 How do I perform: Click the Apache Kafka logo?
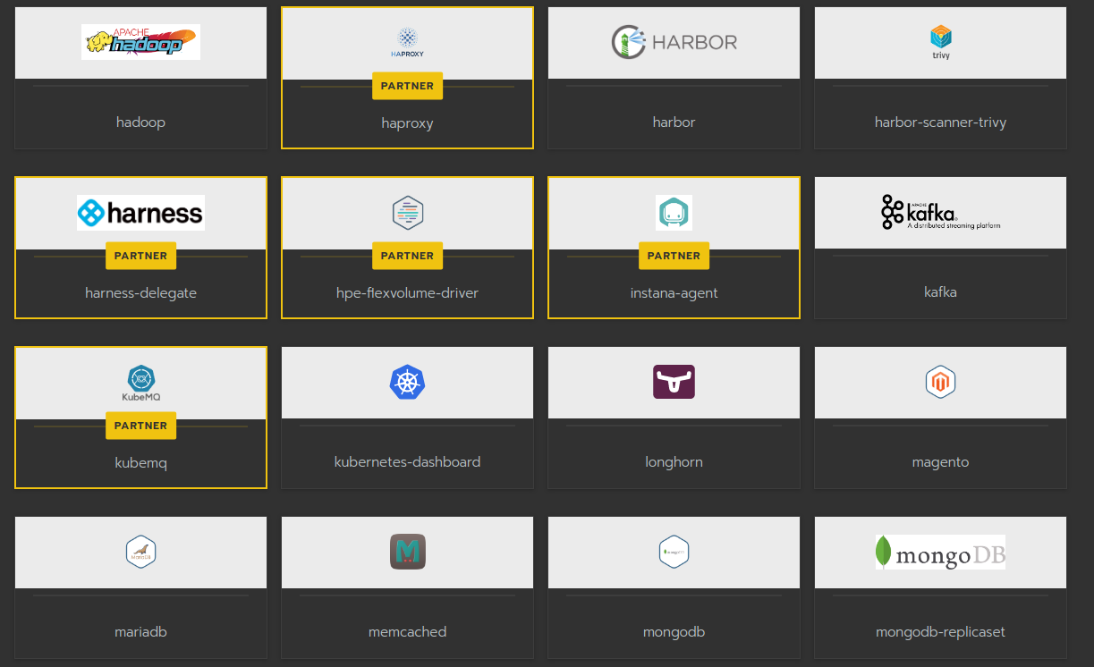point(940,213)
